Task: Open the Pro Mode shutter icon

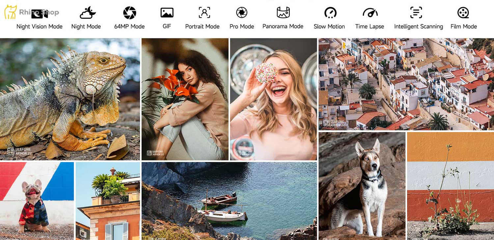Action: pyautogui.click(x=242, y=13)
